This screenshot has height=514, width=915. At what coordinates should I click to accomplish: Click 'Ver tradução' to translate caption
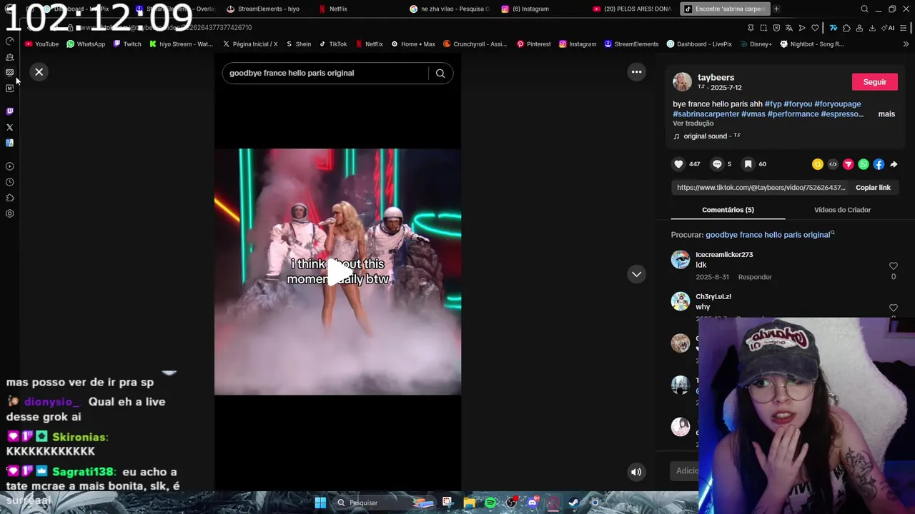tap(693, 124)
